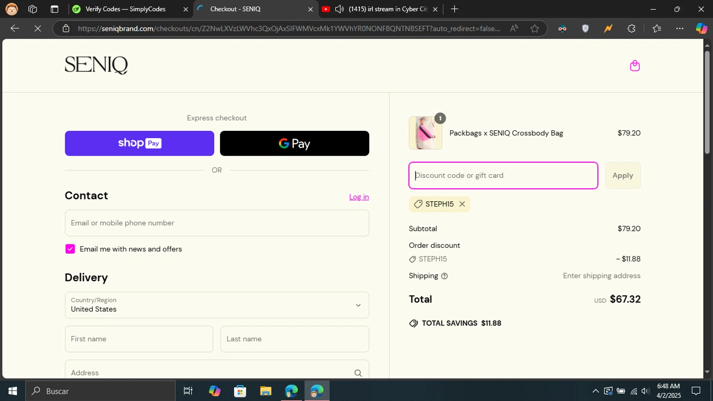Click the Apply discount button

[623, 176]
